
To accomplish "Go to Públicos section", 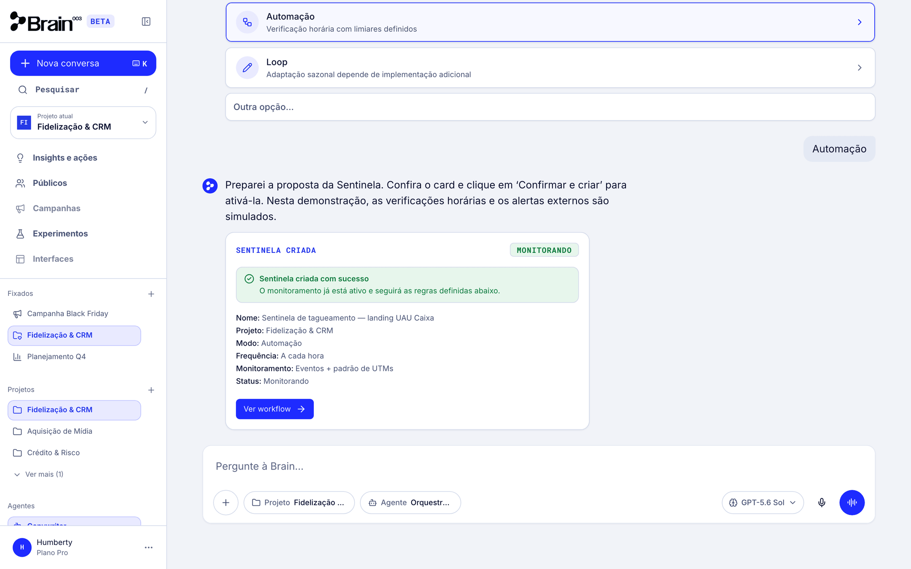I will point(50,183).
